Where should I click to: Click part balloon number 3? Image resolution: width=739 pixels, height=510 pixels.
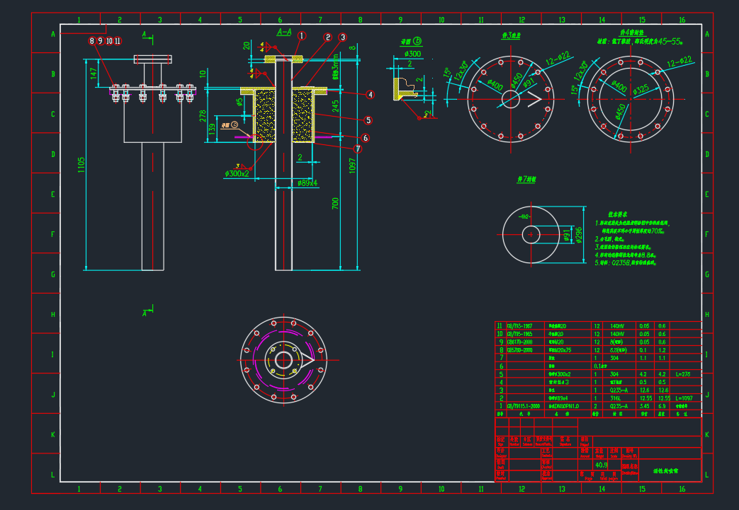(x=343, y=37)
